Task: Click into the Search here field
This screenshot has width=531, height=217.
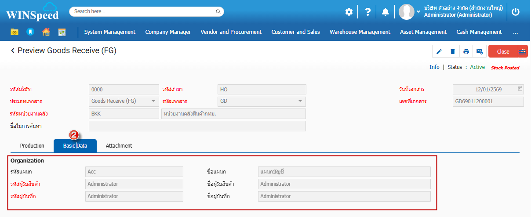Action: coord(146,11)
